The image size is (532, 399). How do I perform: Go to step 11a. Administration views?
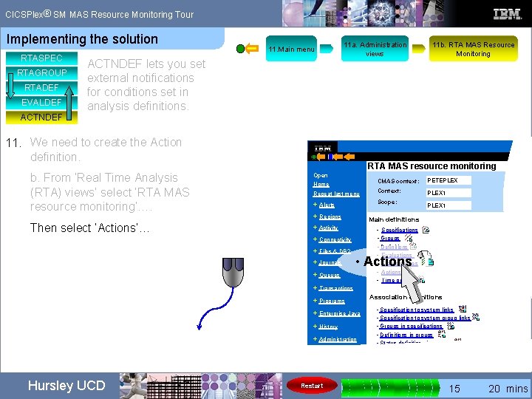375,49
